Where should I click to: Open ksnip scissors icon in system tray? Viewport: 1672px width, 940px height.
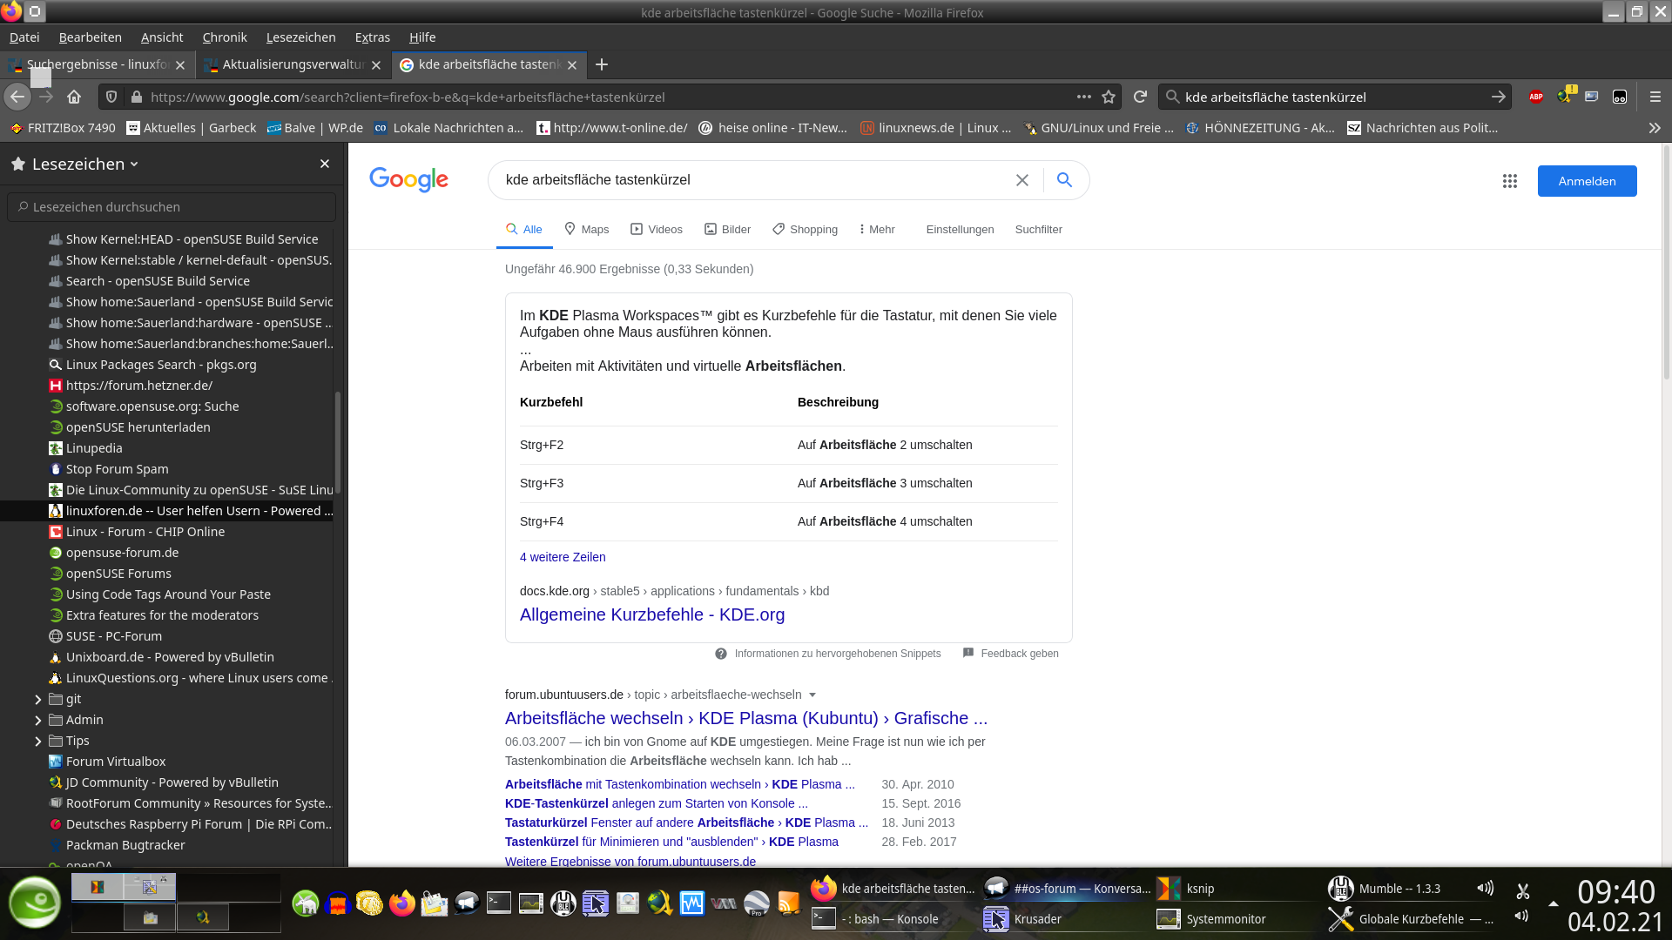(1523, 891)
